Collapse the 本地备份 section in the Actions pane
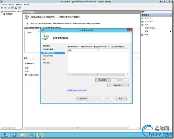174x139 pixels. point(170,15)
